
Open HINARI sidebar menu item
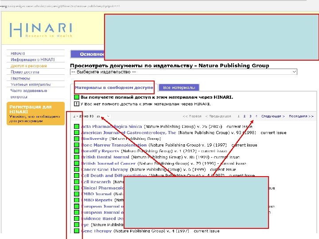pos(18,54)
